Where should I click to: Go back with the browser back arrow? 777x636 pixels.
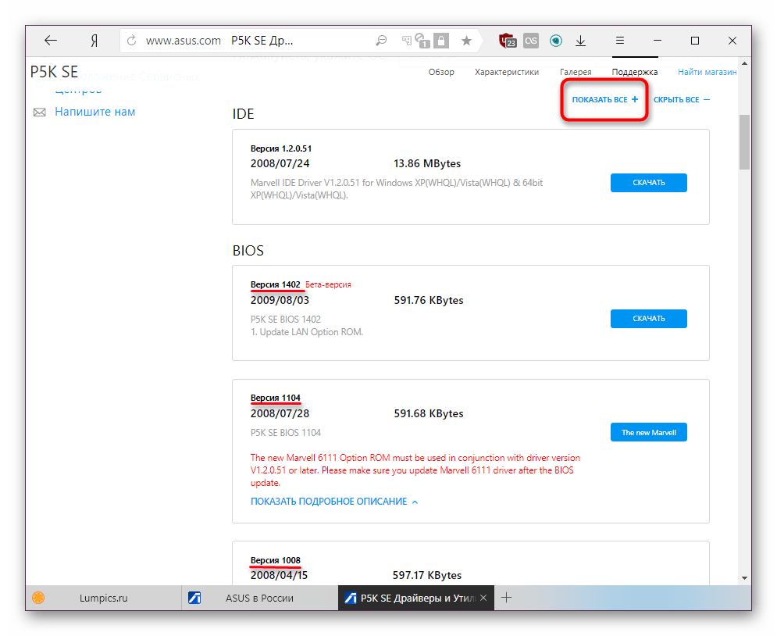coord(51,41)
